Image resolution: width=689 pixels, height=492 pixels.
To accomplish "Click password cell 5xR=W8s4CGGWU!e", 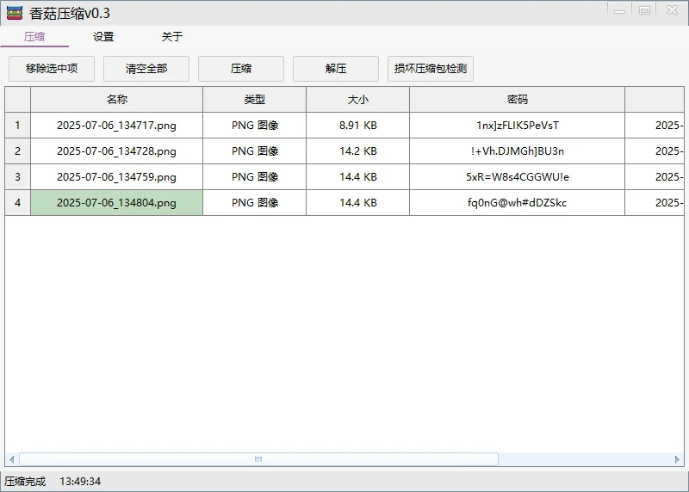I will (x=518, y=177).
